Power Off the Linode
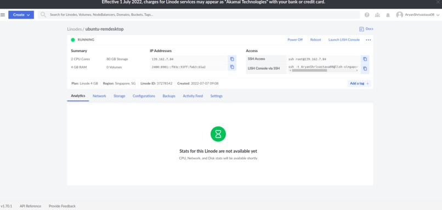Image resolution: width=442 pixels, height=210 pixels. [x=295, y=39]
